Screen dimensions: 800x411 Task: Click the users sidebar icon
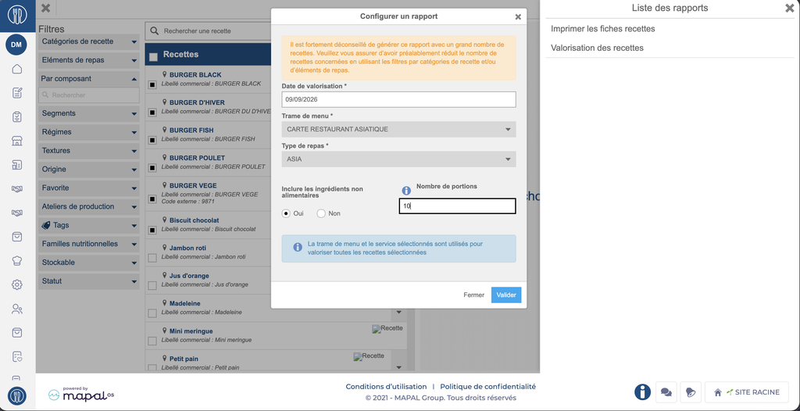pyautogui.click(x=17, y=309)
